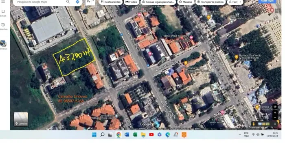Open Windows taskbar search
This screenshot has width=285, height=160.
tap(102, 135)
